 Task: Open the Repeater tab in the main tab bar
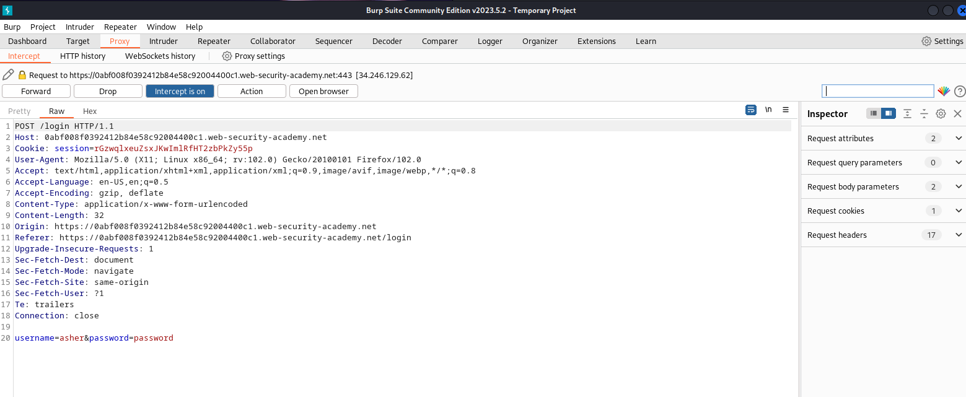(x=214, y=41)
